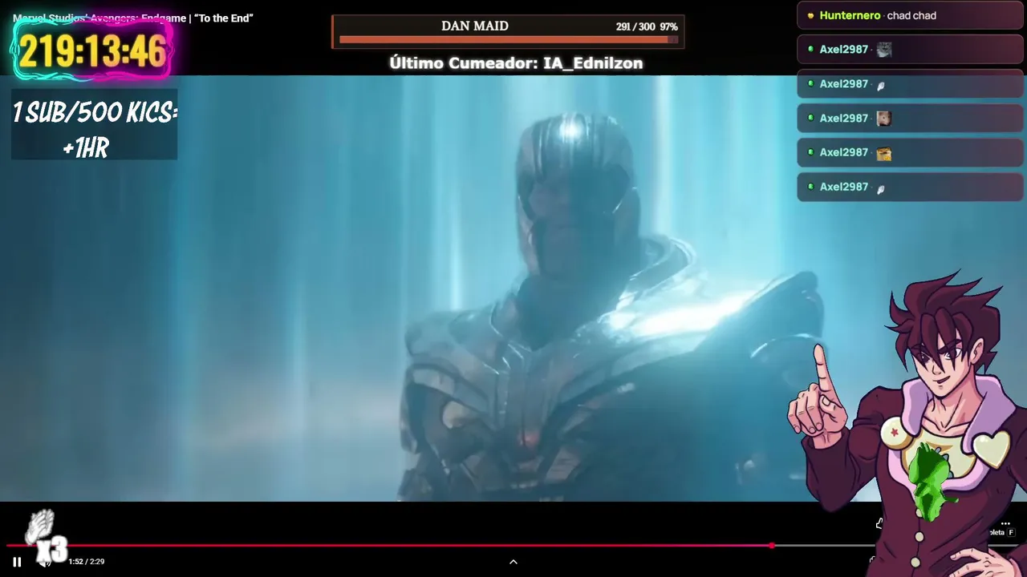Pause the Avengers Endgame video

[x=17, y=562]
